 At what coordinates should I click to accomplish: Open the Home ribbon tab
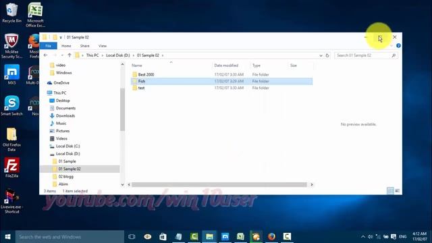pos(66,46)
